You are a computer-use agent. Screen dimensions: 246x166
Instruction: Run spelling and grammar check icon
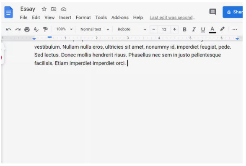click(x=36, y=29)
